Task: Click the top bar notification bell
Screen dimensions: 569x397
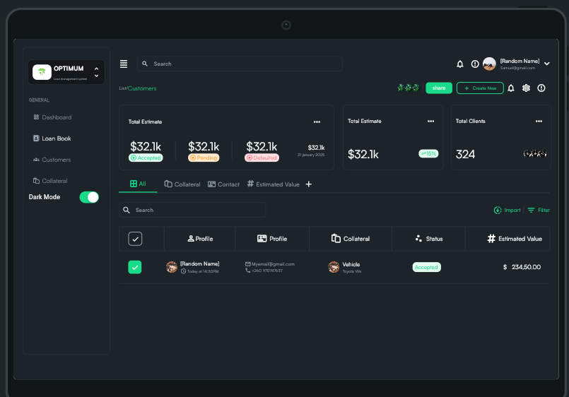Action: [x=459, y=64]
